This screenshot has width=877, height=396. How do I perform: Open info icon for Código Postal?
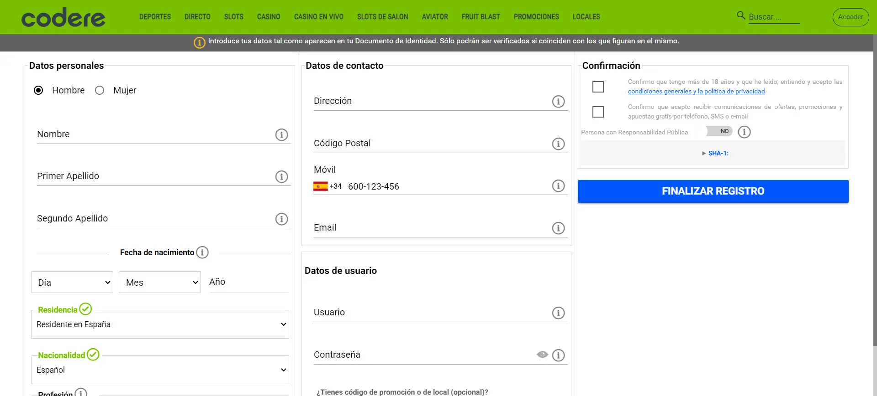coord(558,144)
